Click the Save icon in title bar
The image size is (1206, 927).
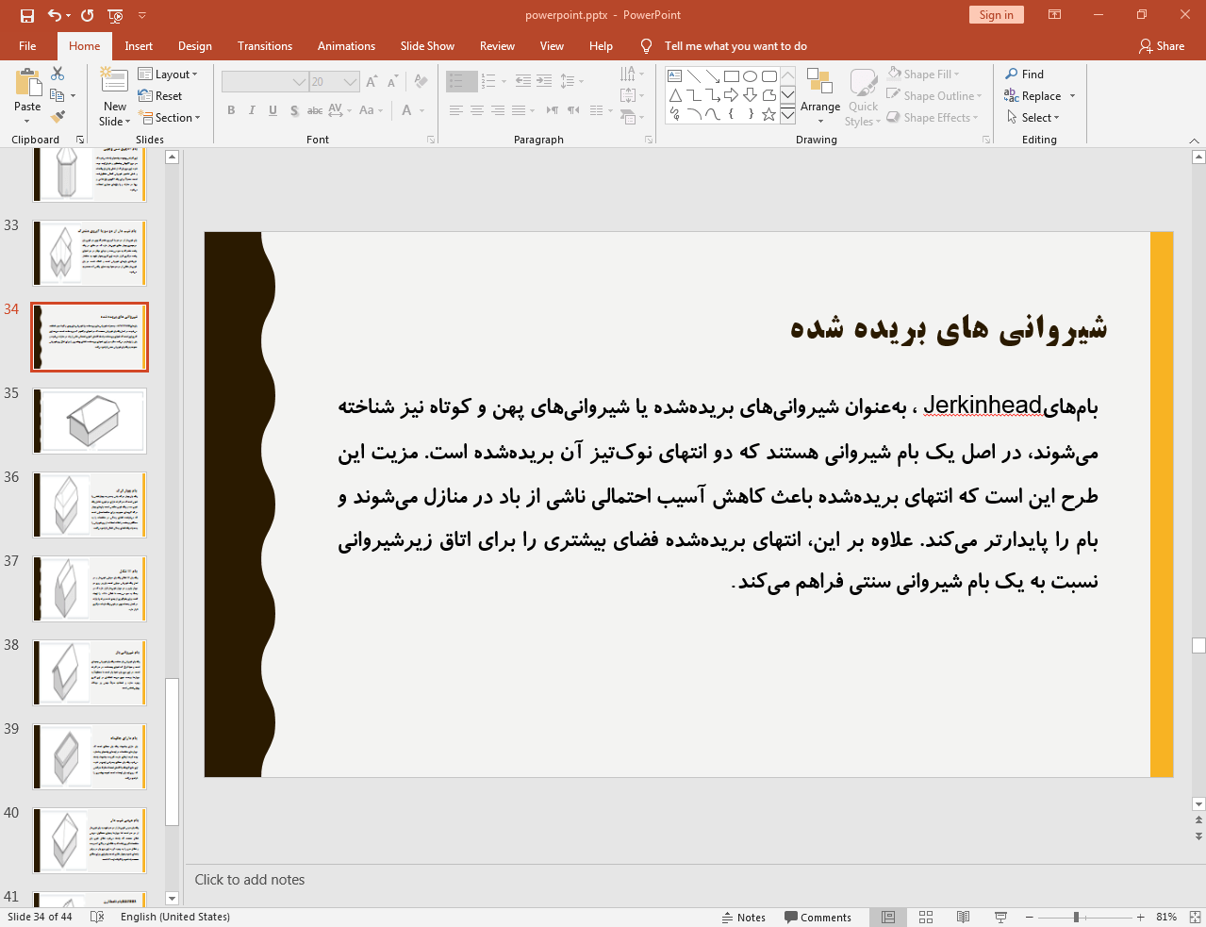[26, 15]
